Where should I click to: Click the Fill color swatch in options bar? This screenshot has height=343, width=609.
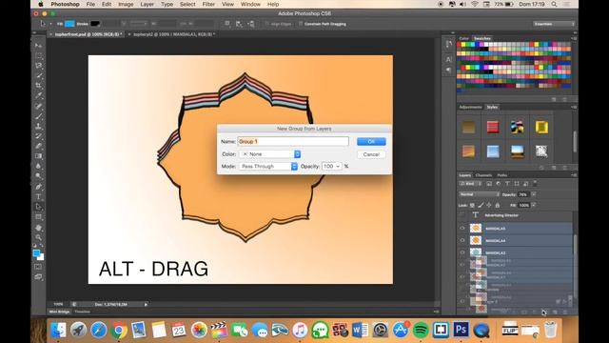69,24
